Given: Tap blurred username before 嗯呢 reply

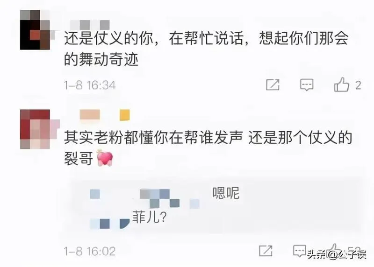Looking at the screenshot, I should [144, 198].
